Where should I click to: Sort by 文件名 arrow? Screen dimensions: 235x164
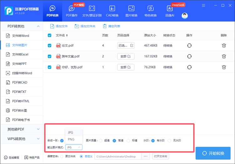pyautogui.click(x=67, y=35)
